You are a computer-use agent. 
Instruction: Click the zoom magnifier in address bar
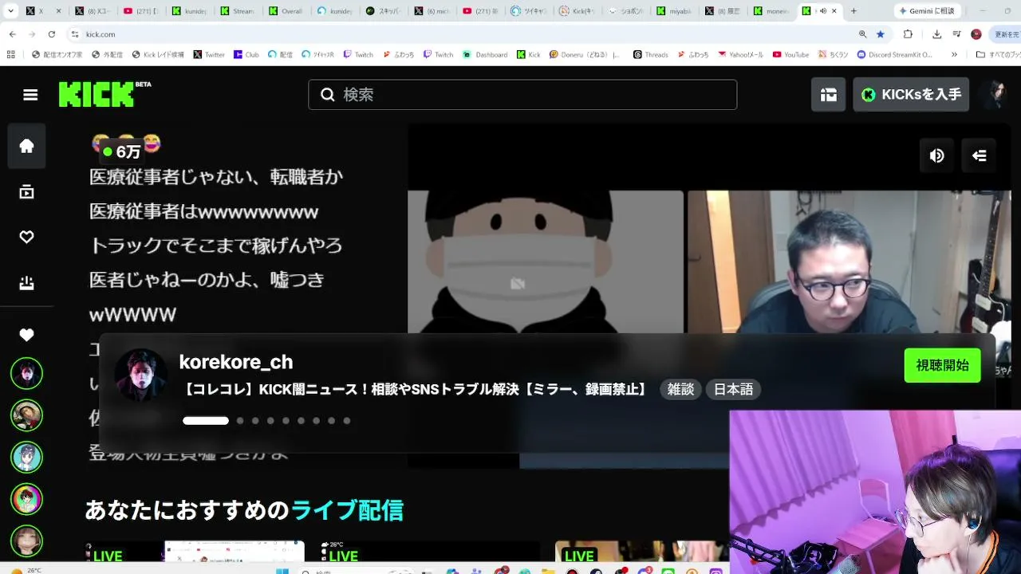[x=862, y=34]
